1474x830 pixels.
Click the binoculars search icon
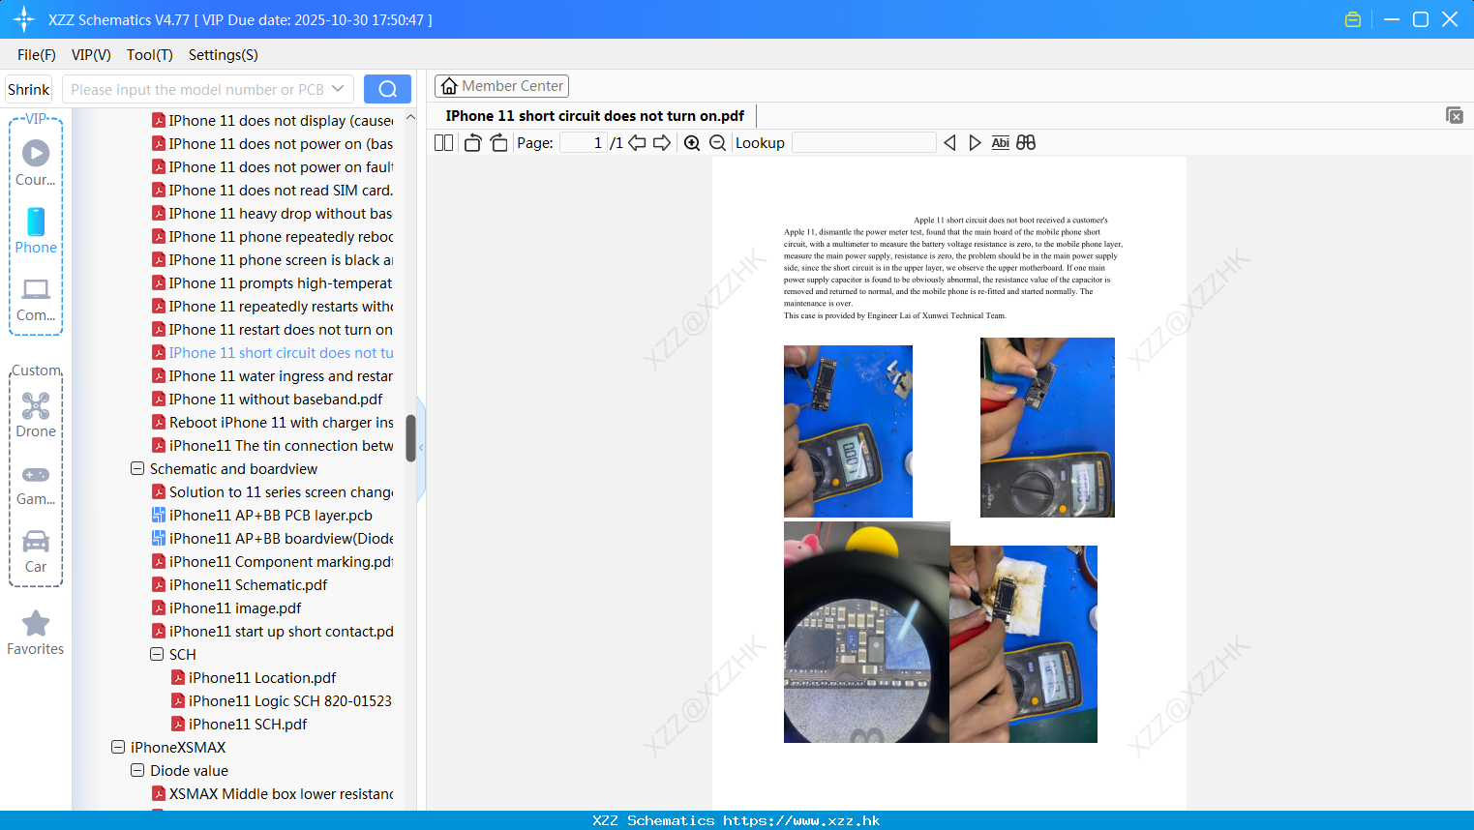tap(1026, 143)
